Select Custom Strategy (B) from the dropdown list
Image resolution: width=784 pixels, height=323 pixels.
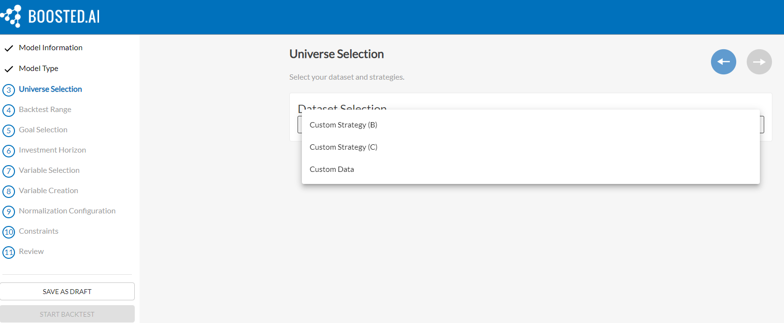pos(530,125)
